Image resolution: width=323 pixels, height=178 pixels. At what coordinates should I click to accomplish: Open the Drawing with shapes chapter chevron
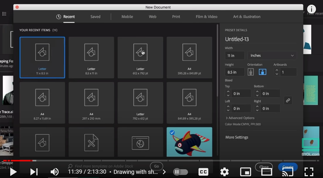click(x=164, y=172)
